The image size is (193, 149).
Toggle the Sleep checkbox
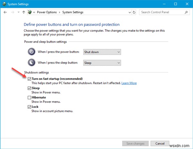[29, 88]
